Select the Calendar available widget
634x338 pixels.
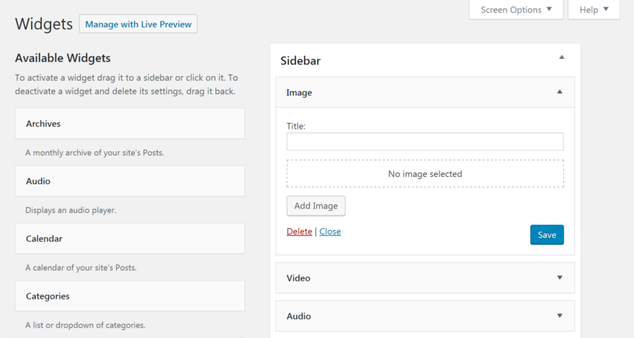click(130, 239)
